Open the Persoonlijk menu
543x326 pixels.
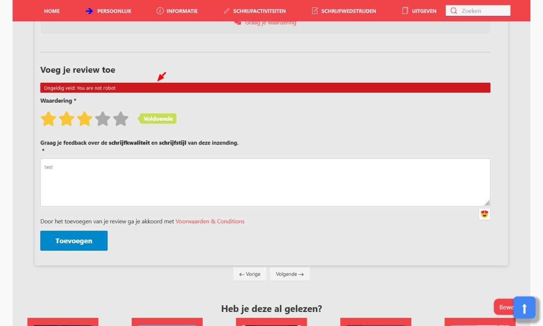click(114, 11)
